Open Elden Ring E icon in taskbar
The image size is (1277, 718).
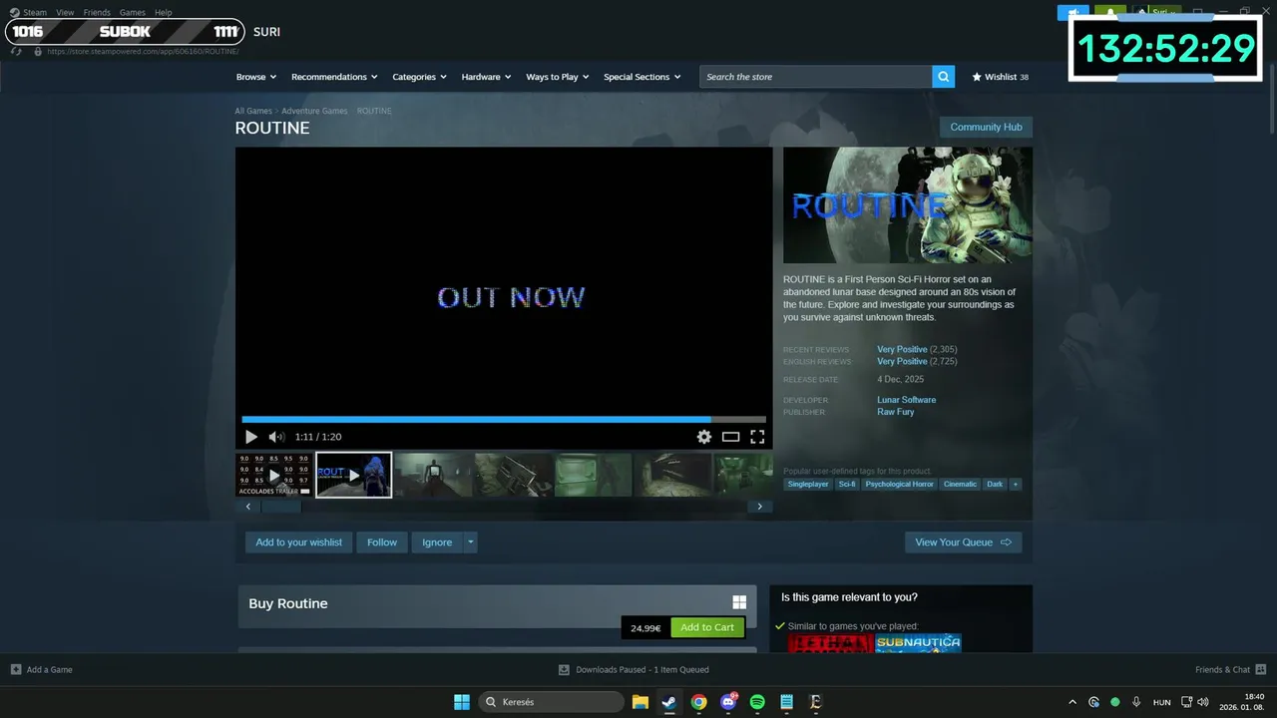pos(815,702)
